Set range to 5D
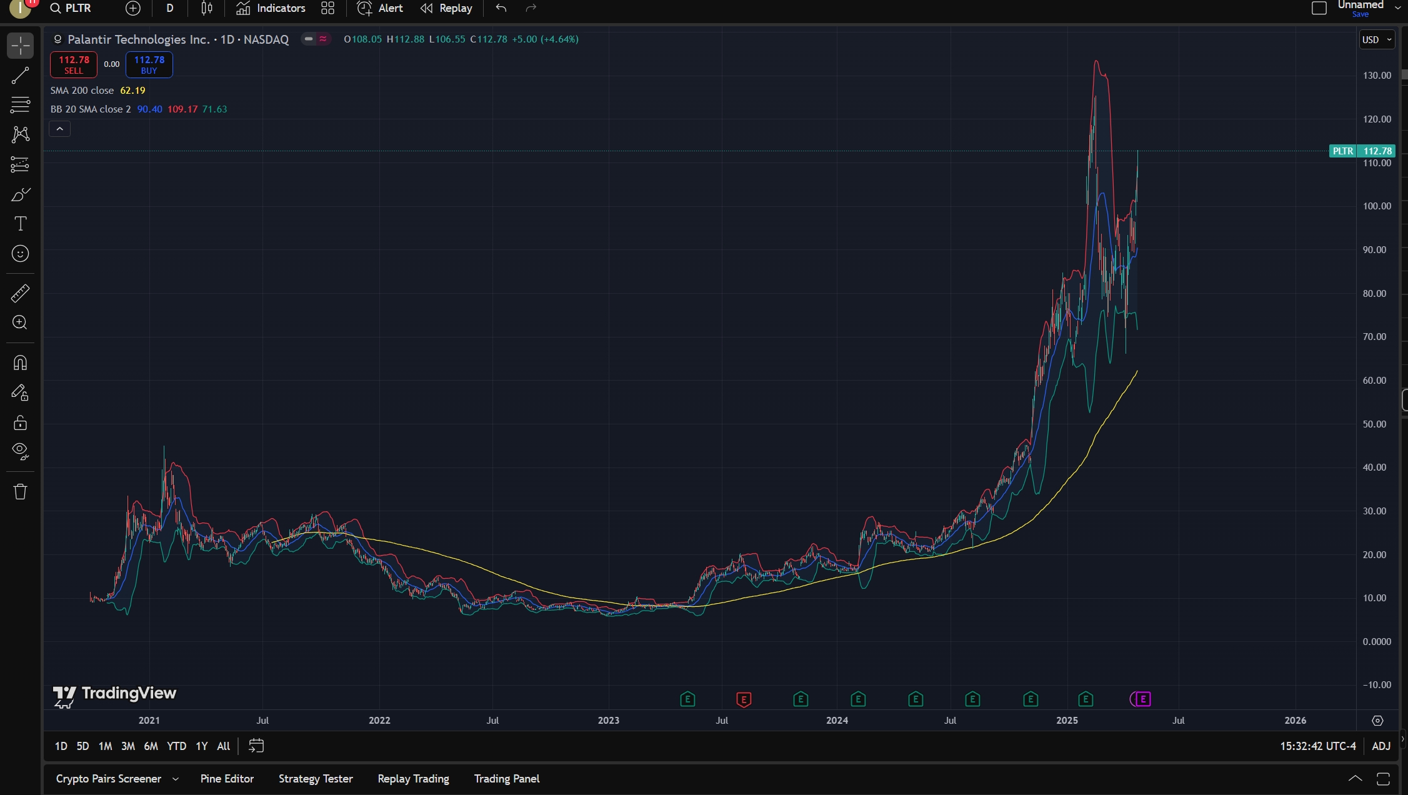Image resolution: width=1408 pixels, height=795 pixels. [82, 746]
